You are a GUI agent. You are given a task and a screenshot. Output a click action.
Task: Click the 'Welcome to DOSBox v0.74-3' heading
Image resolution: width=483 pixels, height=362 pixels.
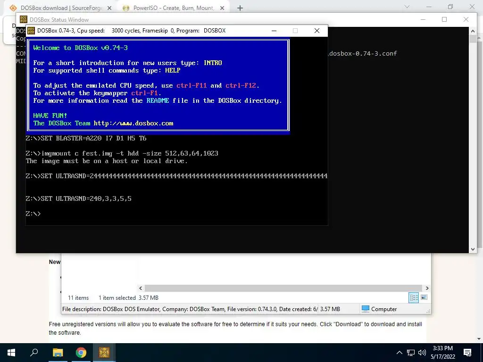(80, 48)
